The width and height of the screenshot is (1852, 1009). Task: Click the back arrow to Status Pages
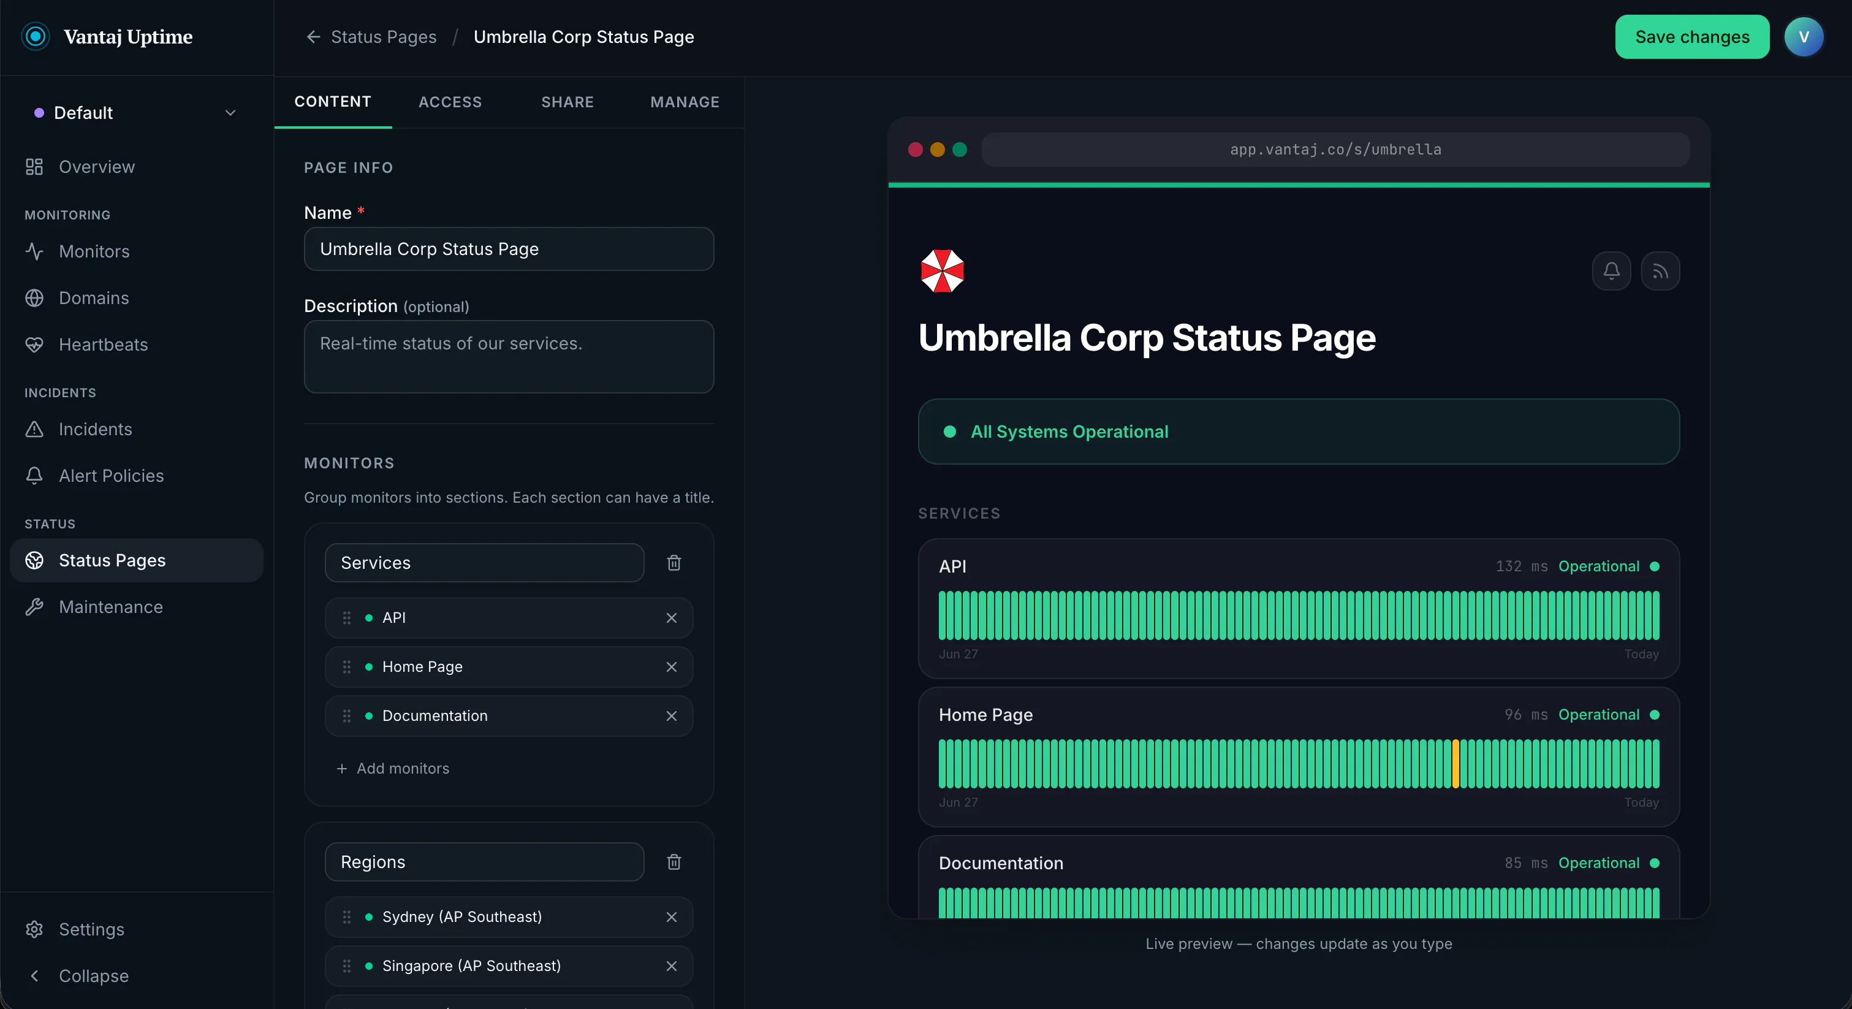point(313,37)
